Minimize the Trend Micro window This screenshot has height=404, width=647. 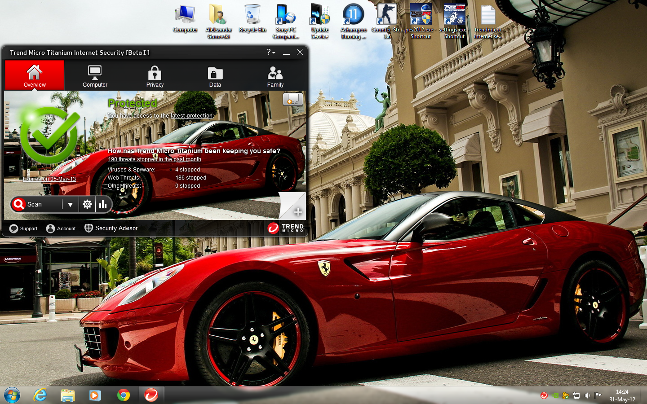(286, 53)
